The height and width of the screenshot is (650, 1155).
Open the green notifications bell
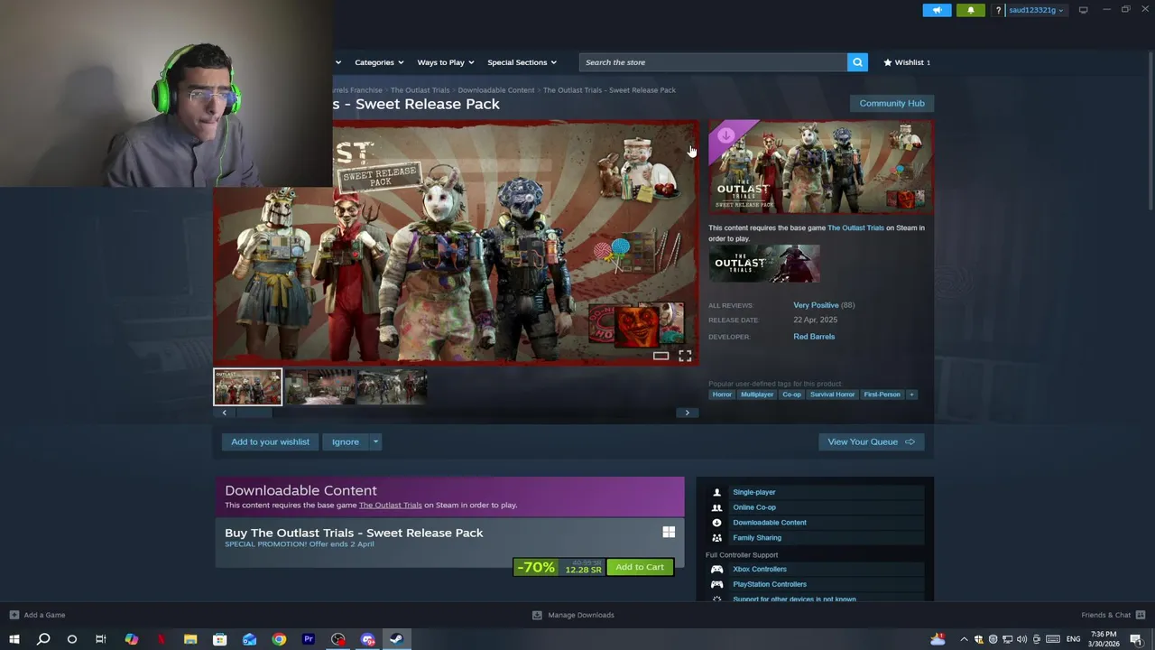coord(971,10)
